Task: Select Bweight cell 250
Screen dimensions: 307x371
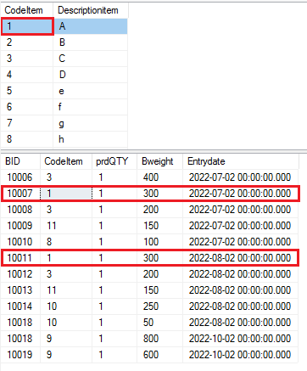Action: (x=160, y=306)
